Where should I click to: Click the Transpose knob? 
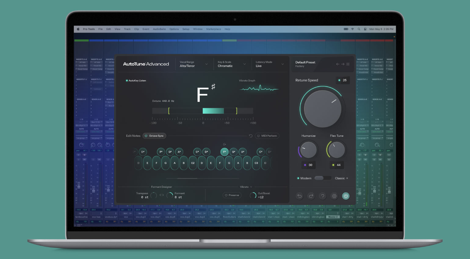[154, 195]
